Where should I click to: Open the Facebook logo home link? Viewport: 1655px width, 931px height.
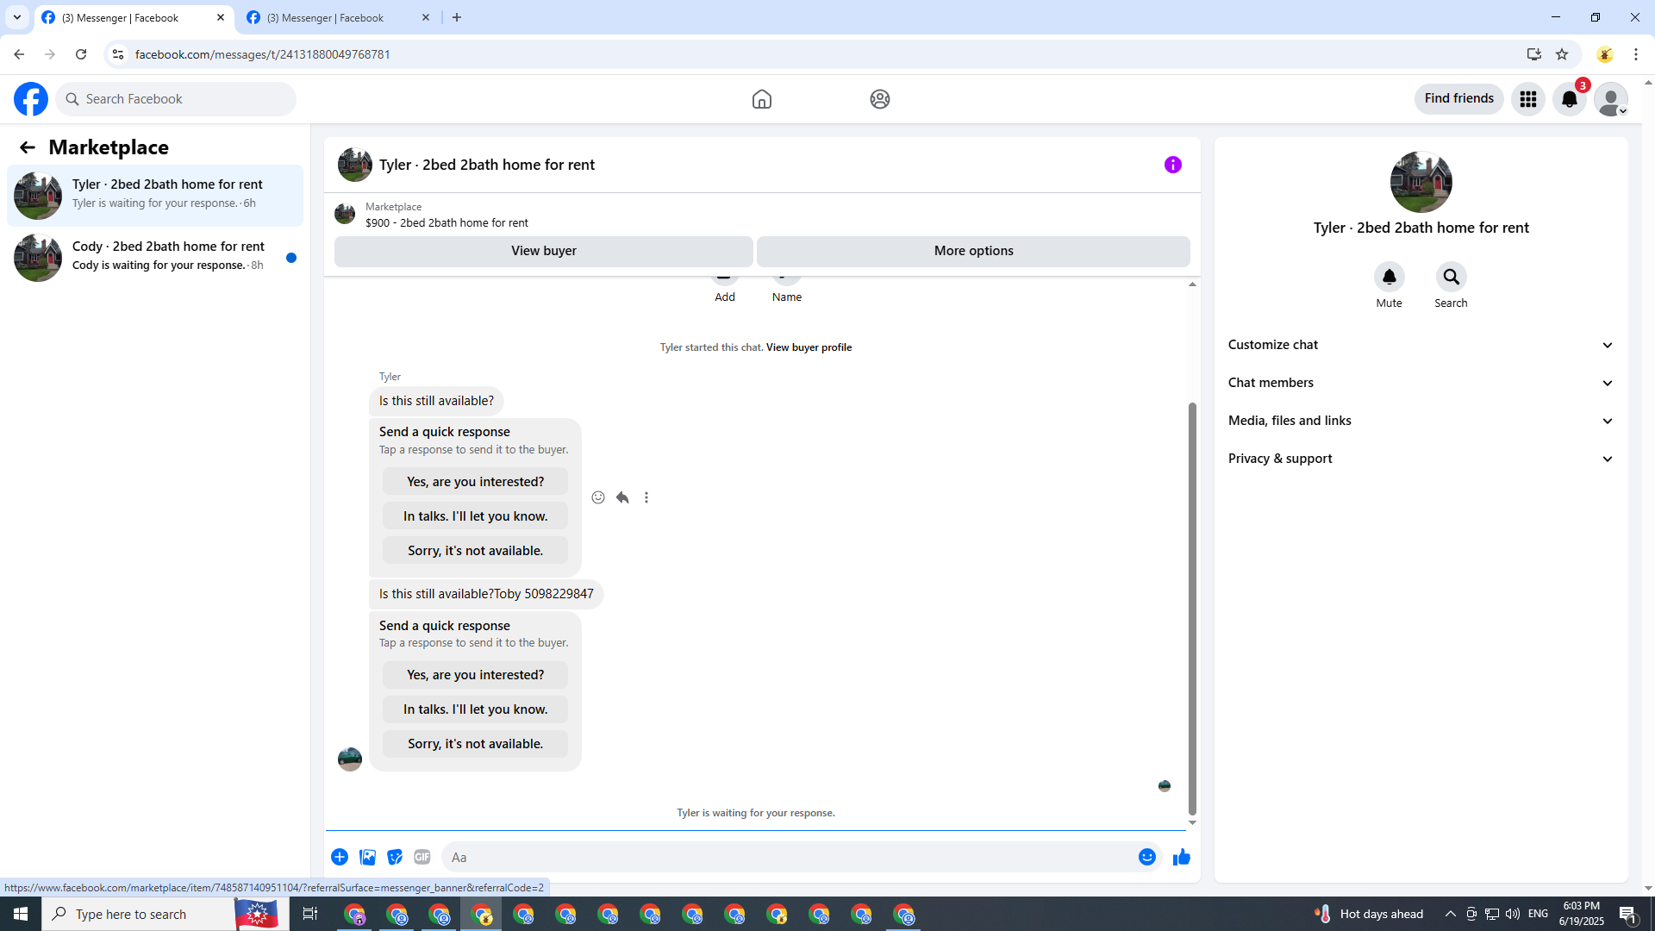click(x=31, y=99)
